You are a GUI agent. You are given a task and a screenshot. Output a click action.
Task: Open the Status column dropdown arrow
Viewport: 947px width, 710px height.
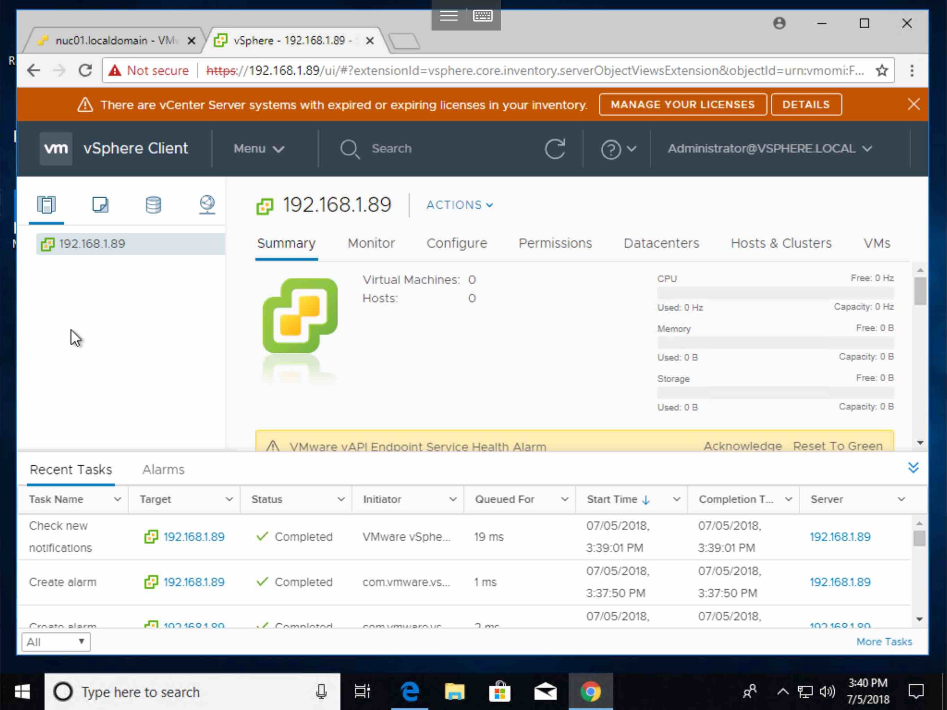(341, 499)
